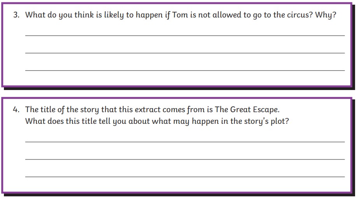Click the second answer line under question 3
The width and height of the screenshot is (359, 201).
185,52
